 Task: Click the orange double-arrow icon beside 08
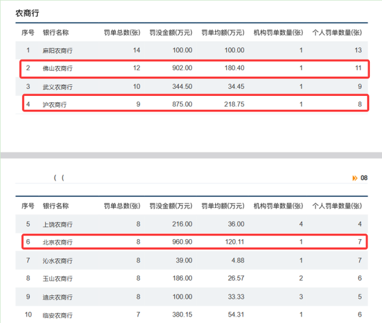pyautogui.click(x=354, y=178)
